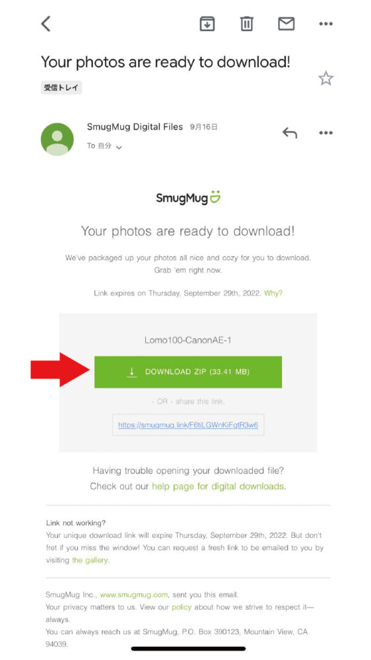Open the top three-dot more menu
This screenshot has width=371, height=660.
click(326, 24)
